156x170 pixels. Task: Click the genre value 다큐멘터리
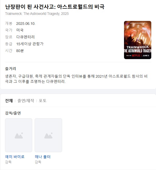25,37
